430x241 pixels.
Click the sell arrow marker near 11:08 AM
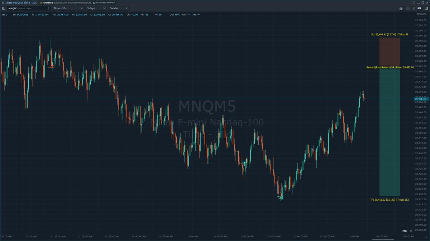coord(52,65)
